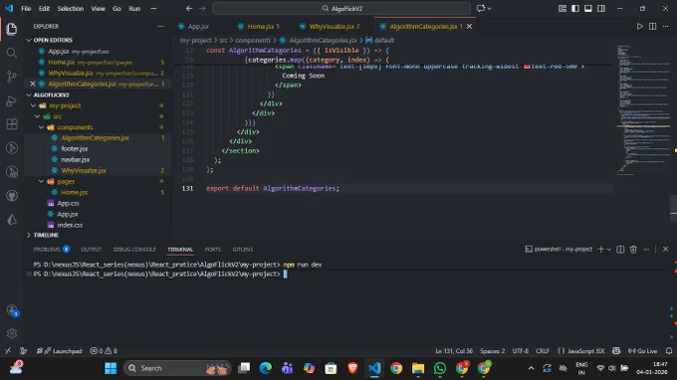677x380 pixels.
Task: Open notifications bell in status bar
Action: tap(669, 351)
